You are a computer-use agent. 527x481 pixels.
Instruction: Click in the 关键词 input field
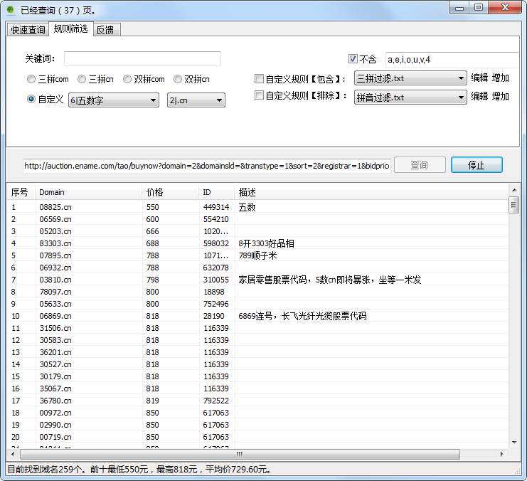point(142,58)
